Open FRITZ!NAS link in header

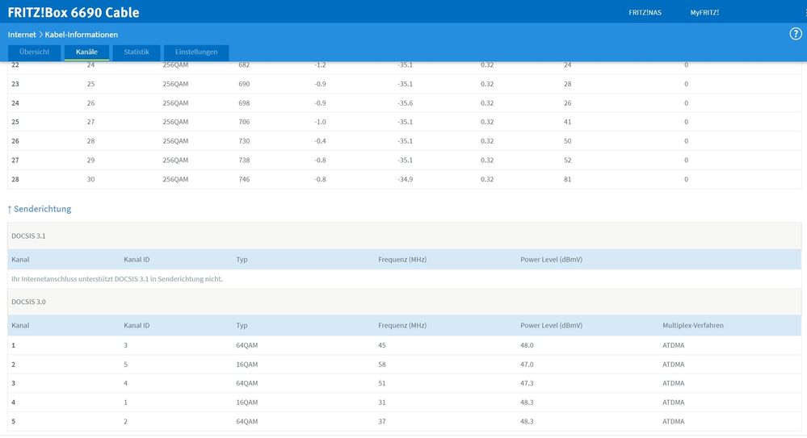pyautogui.click(x=645, y=12)
